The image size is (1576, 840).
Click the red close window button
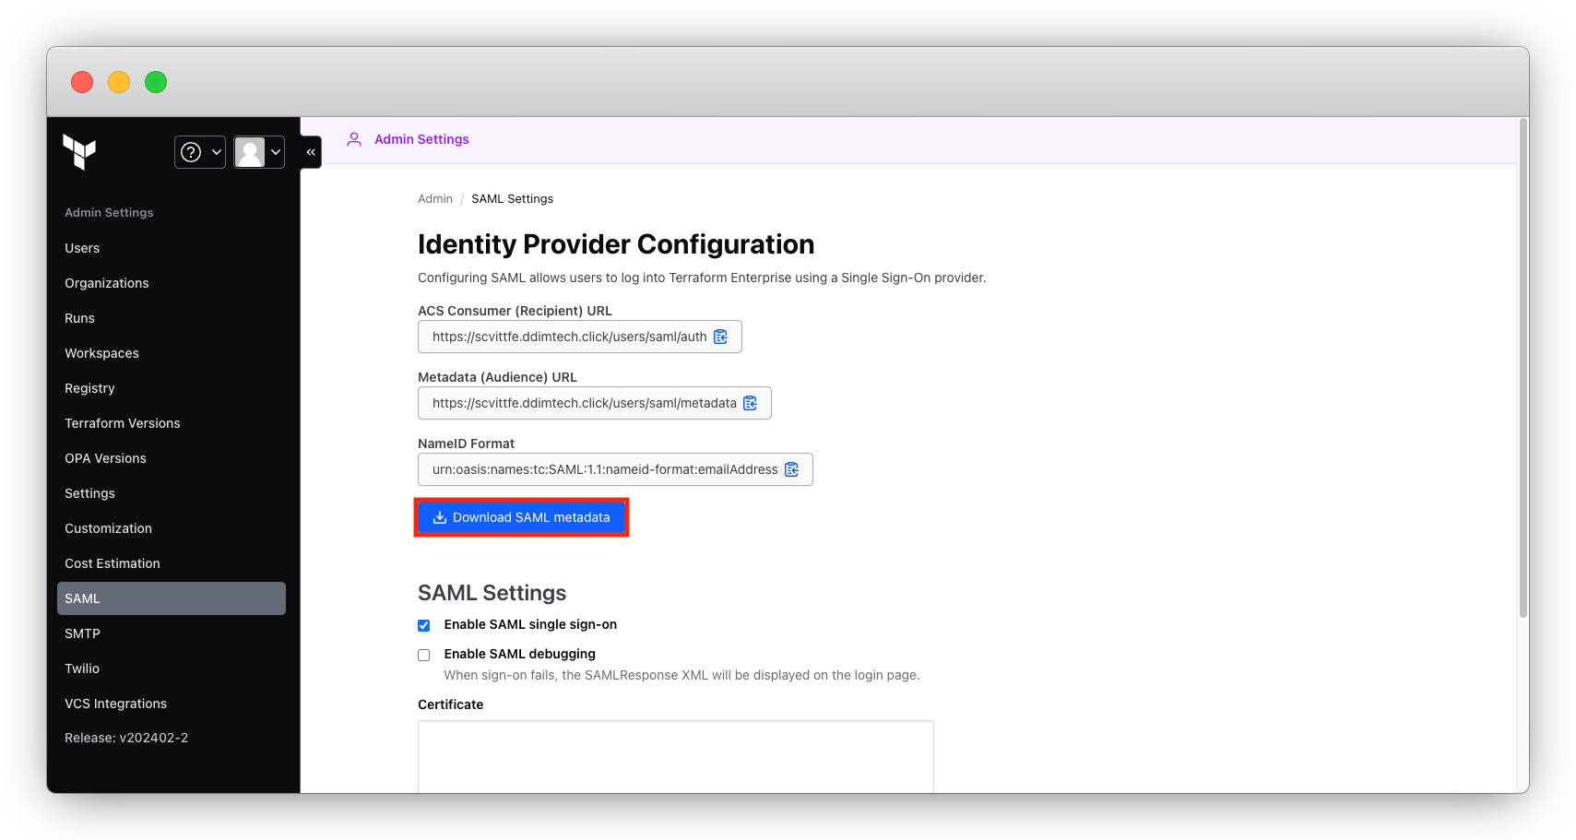pyautogui.click(x=82, y=82)
